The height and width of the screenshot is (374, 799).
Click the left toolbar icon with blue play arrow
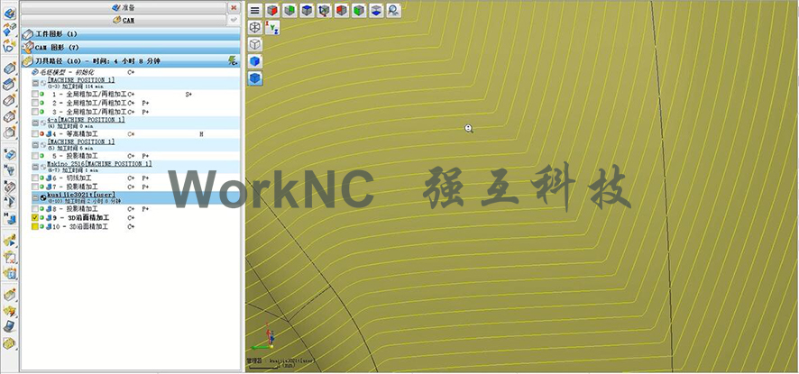[x=10, y=240]
